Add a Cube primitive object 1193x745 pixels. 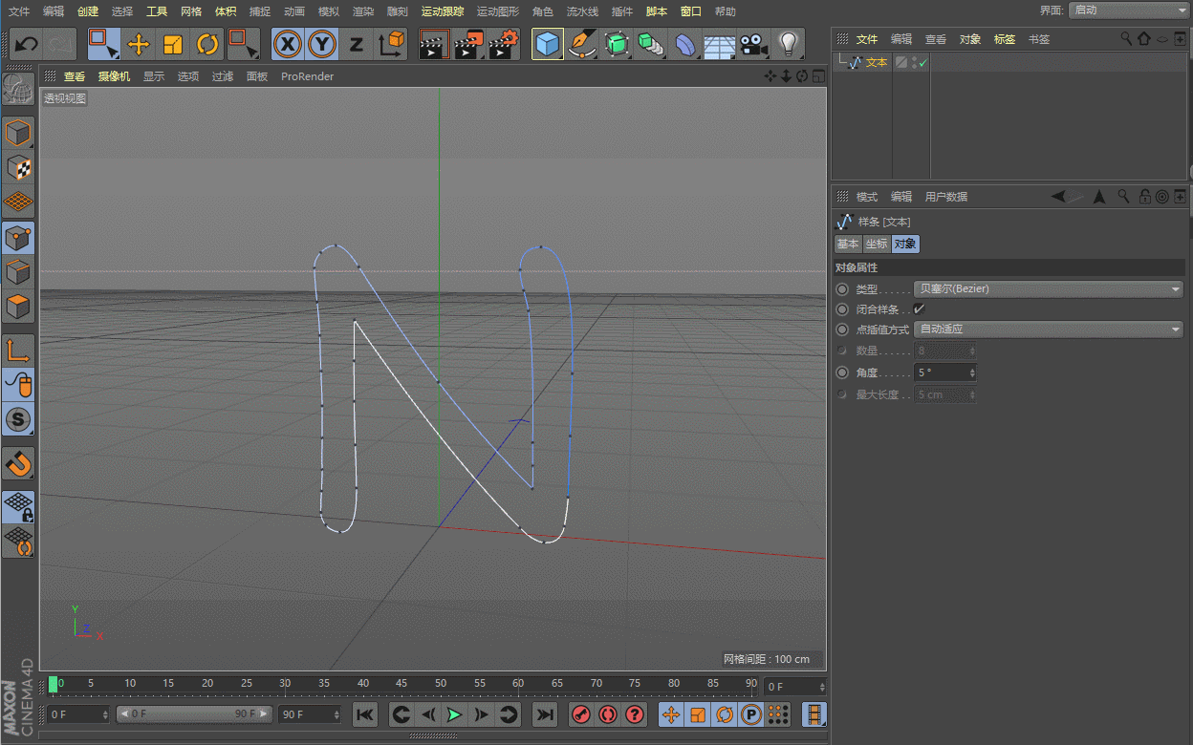click(x=548, y=44)
